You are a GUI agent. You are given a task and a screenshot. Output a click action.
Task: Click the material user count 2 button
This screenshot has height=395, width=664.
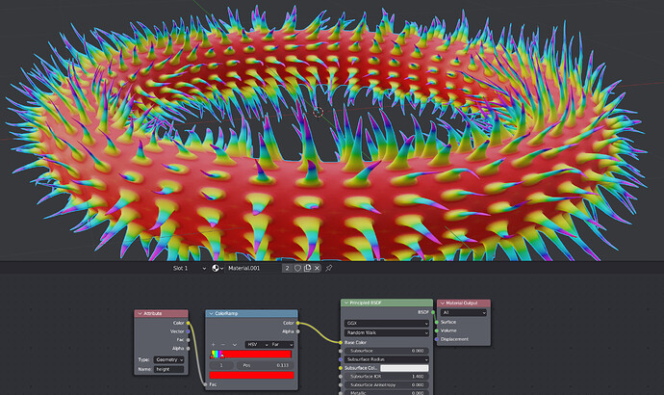point(287,268)
